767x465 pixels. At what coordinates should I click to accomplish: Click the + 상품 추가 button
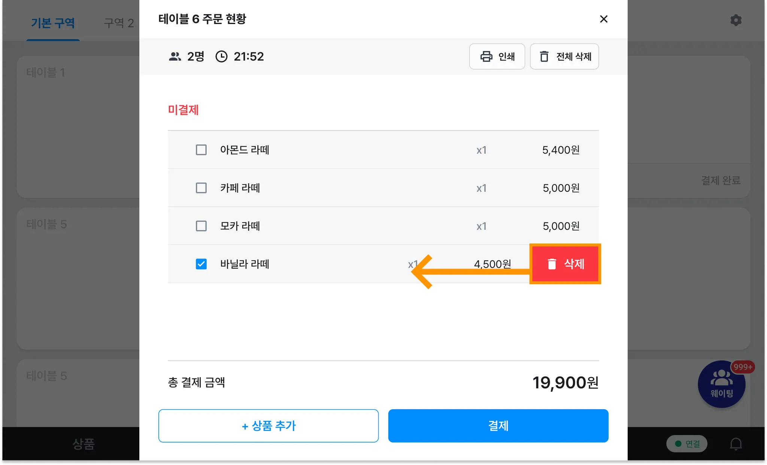268,426
